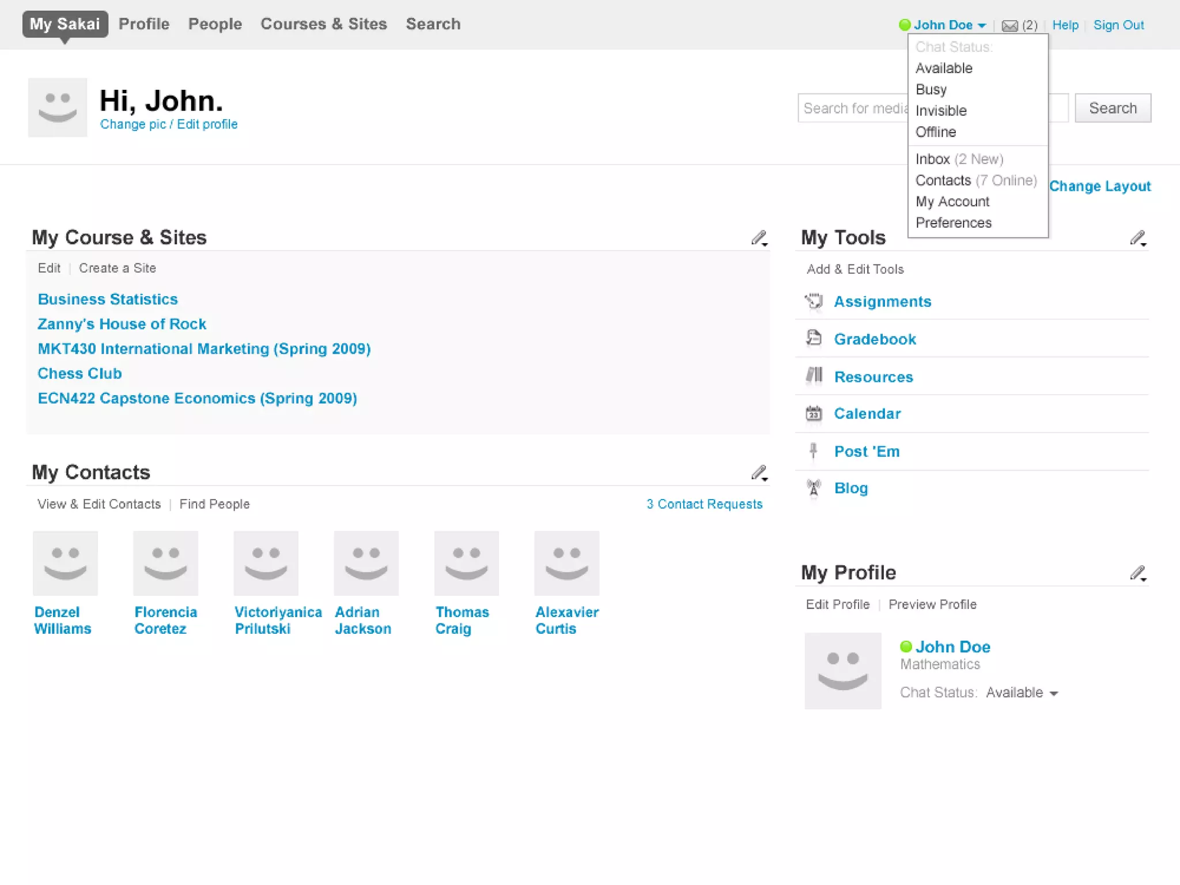Choose Invisible chat status option
Viewport: 1180px width, 885px height.
click(941, 111)
